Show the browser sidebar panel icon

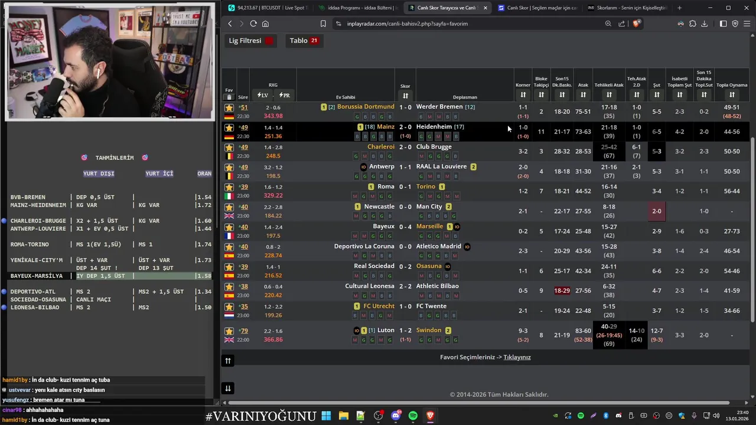(x=724, y=24)
